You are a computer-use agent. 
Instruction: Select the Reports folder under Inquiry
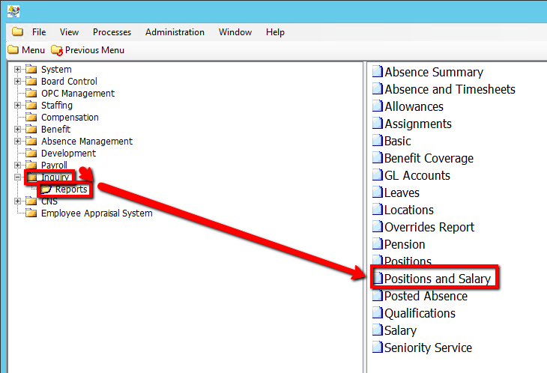70,189
